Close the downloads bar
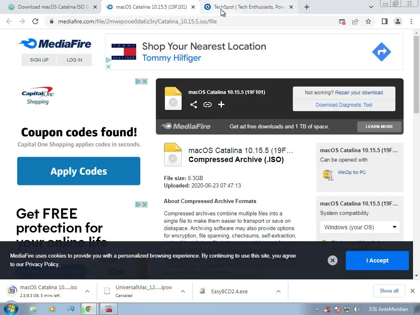This screenshot has height=315, width=420. 413,291
